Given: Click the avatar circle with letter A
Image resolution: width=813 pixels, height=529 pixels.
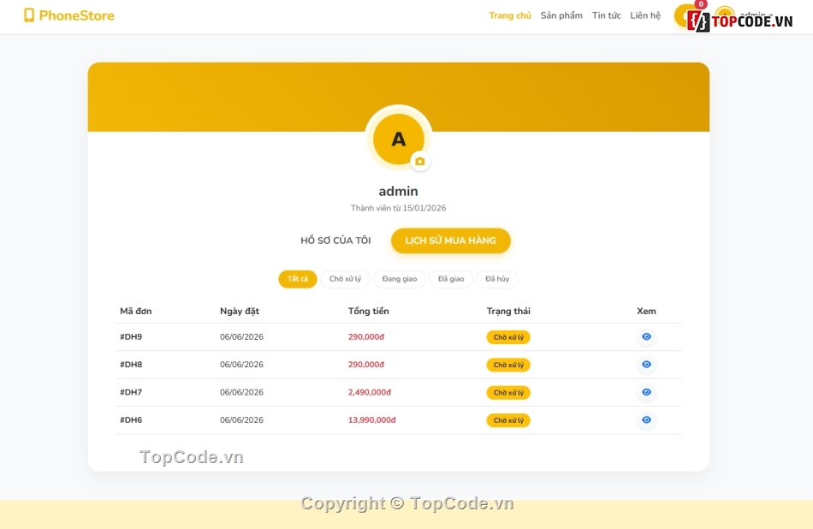Looking at the screenshot, I should [398, 139].
